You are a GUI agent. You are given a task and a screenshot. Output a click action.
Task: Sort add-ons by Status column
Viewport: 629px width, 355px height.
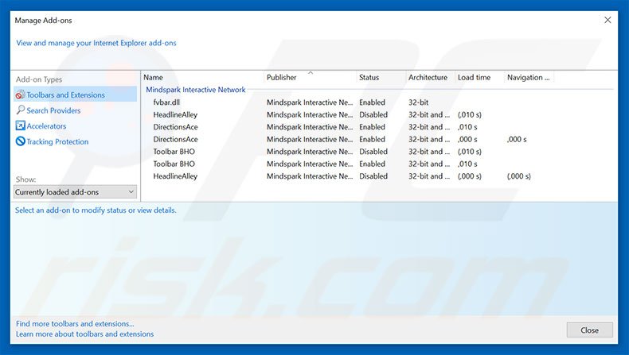click(369, 78)
